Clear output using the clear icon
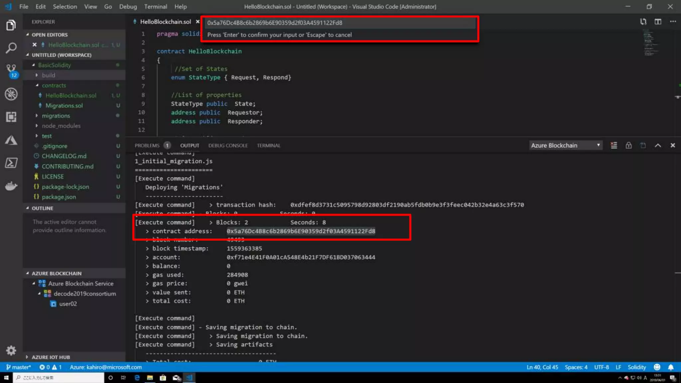 pyautogui.click(x=614, y=145)
